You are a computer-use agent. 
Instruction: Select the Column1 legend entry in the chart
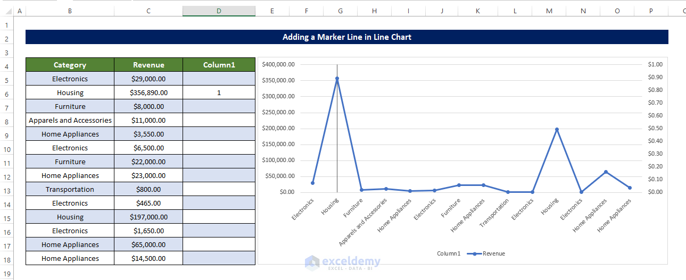(x=448, y=253)
